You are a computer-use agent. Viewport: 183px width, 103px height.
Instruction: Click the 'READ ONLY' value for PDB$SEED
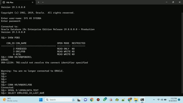(63, 49)
